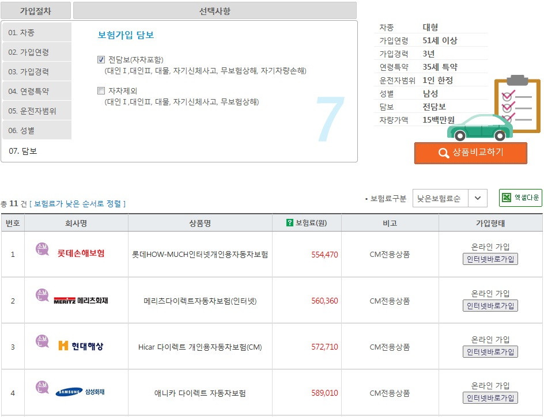Click 온라인 가입 in the 삼성화재 row
Viewport: 544px width, 417px height.
point(490,385)
